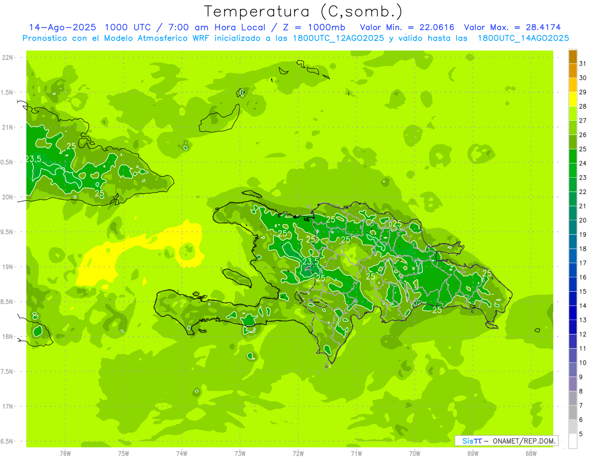Click the "9.5N" latitude label
596x460 pixels.
(7, 232)
